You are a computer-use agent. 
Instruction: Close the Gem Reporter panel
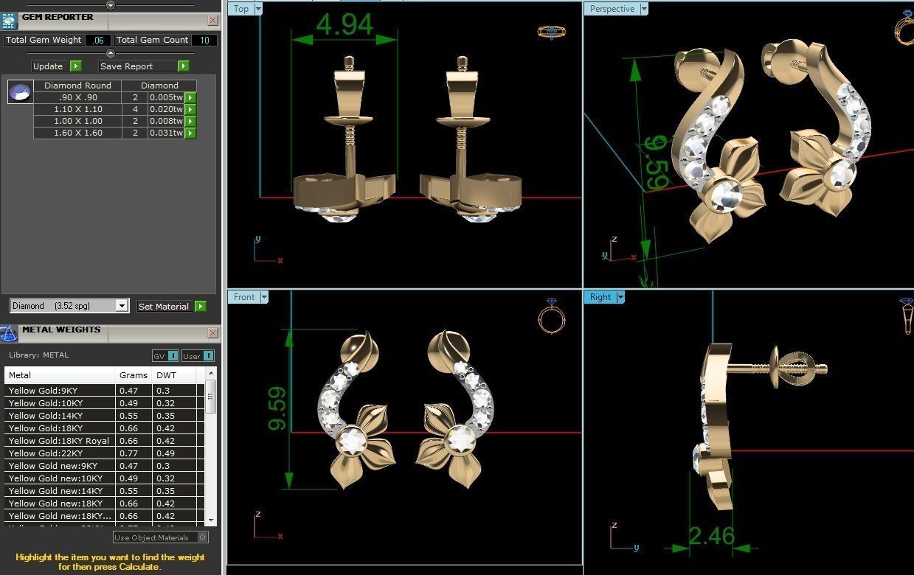click(x=213, y=21)
